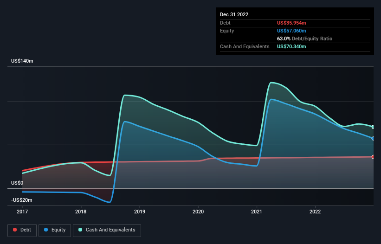Select the 2018 x-axis label
Screen dimensions: 381x244
(81, 212)
